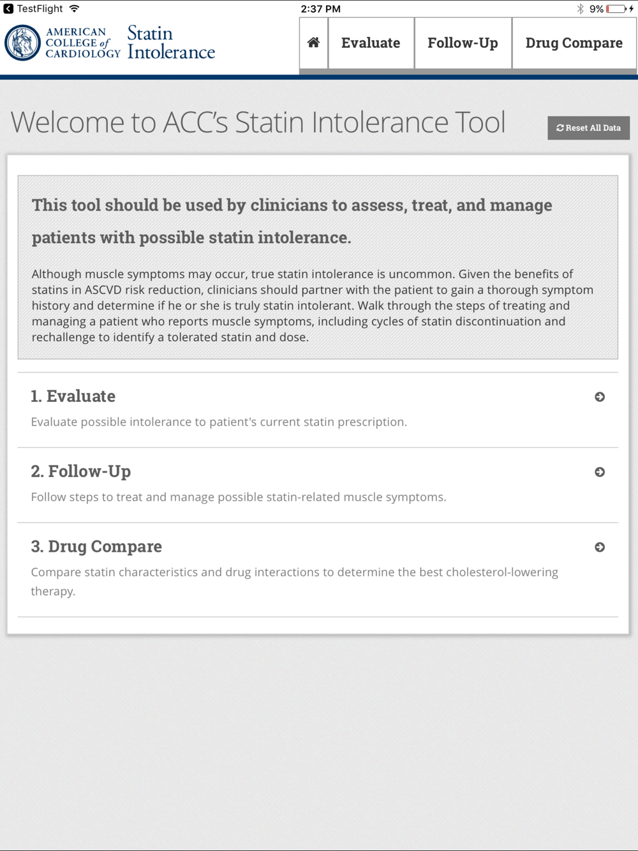
Task: Select the Drug Compare tab
Action: pyautogui.click(x=574, y=43)
